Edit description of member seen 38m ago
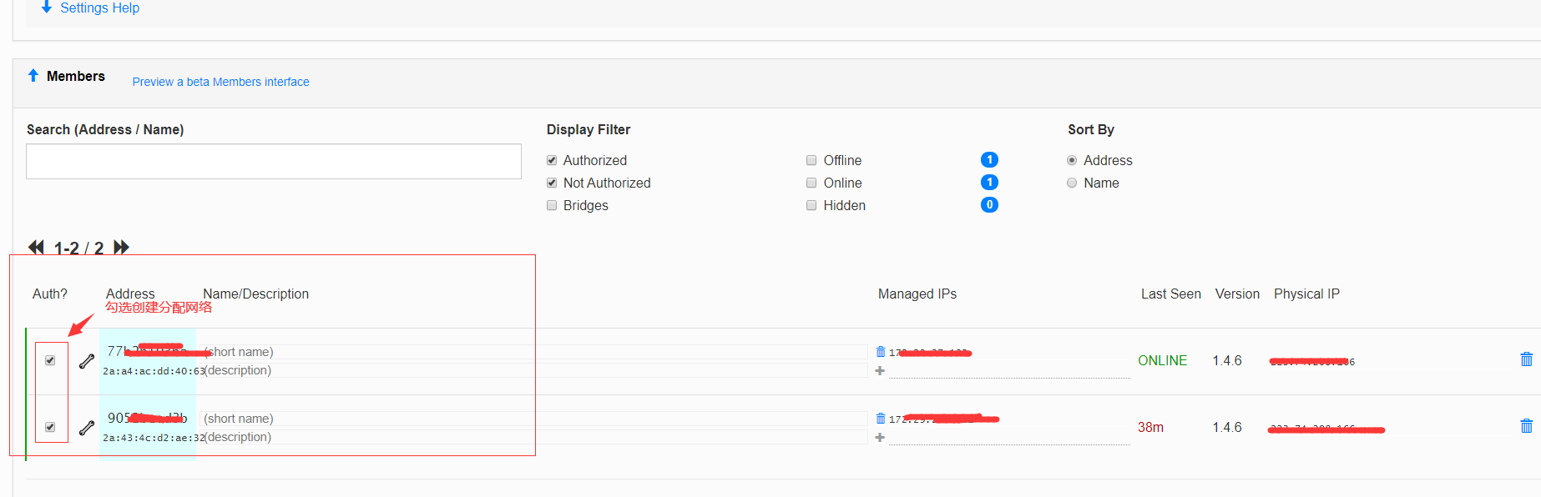The image size is (1541, 497). [x=535, y=437]
